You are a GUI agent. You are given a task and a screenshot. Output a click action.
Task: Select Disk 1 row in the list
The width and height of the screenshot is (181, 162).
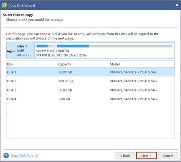[90, 72]
